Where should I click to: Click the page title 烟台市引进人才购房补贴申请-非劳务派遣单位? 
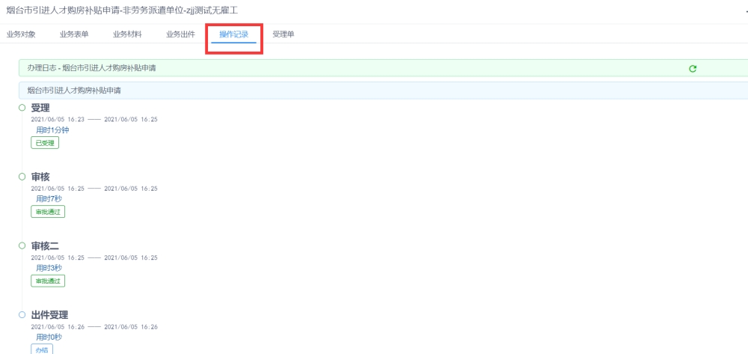122,10
